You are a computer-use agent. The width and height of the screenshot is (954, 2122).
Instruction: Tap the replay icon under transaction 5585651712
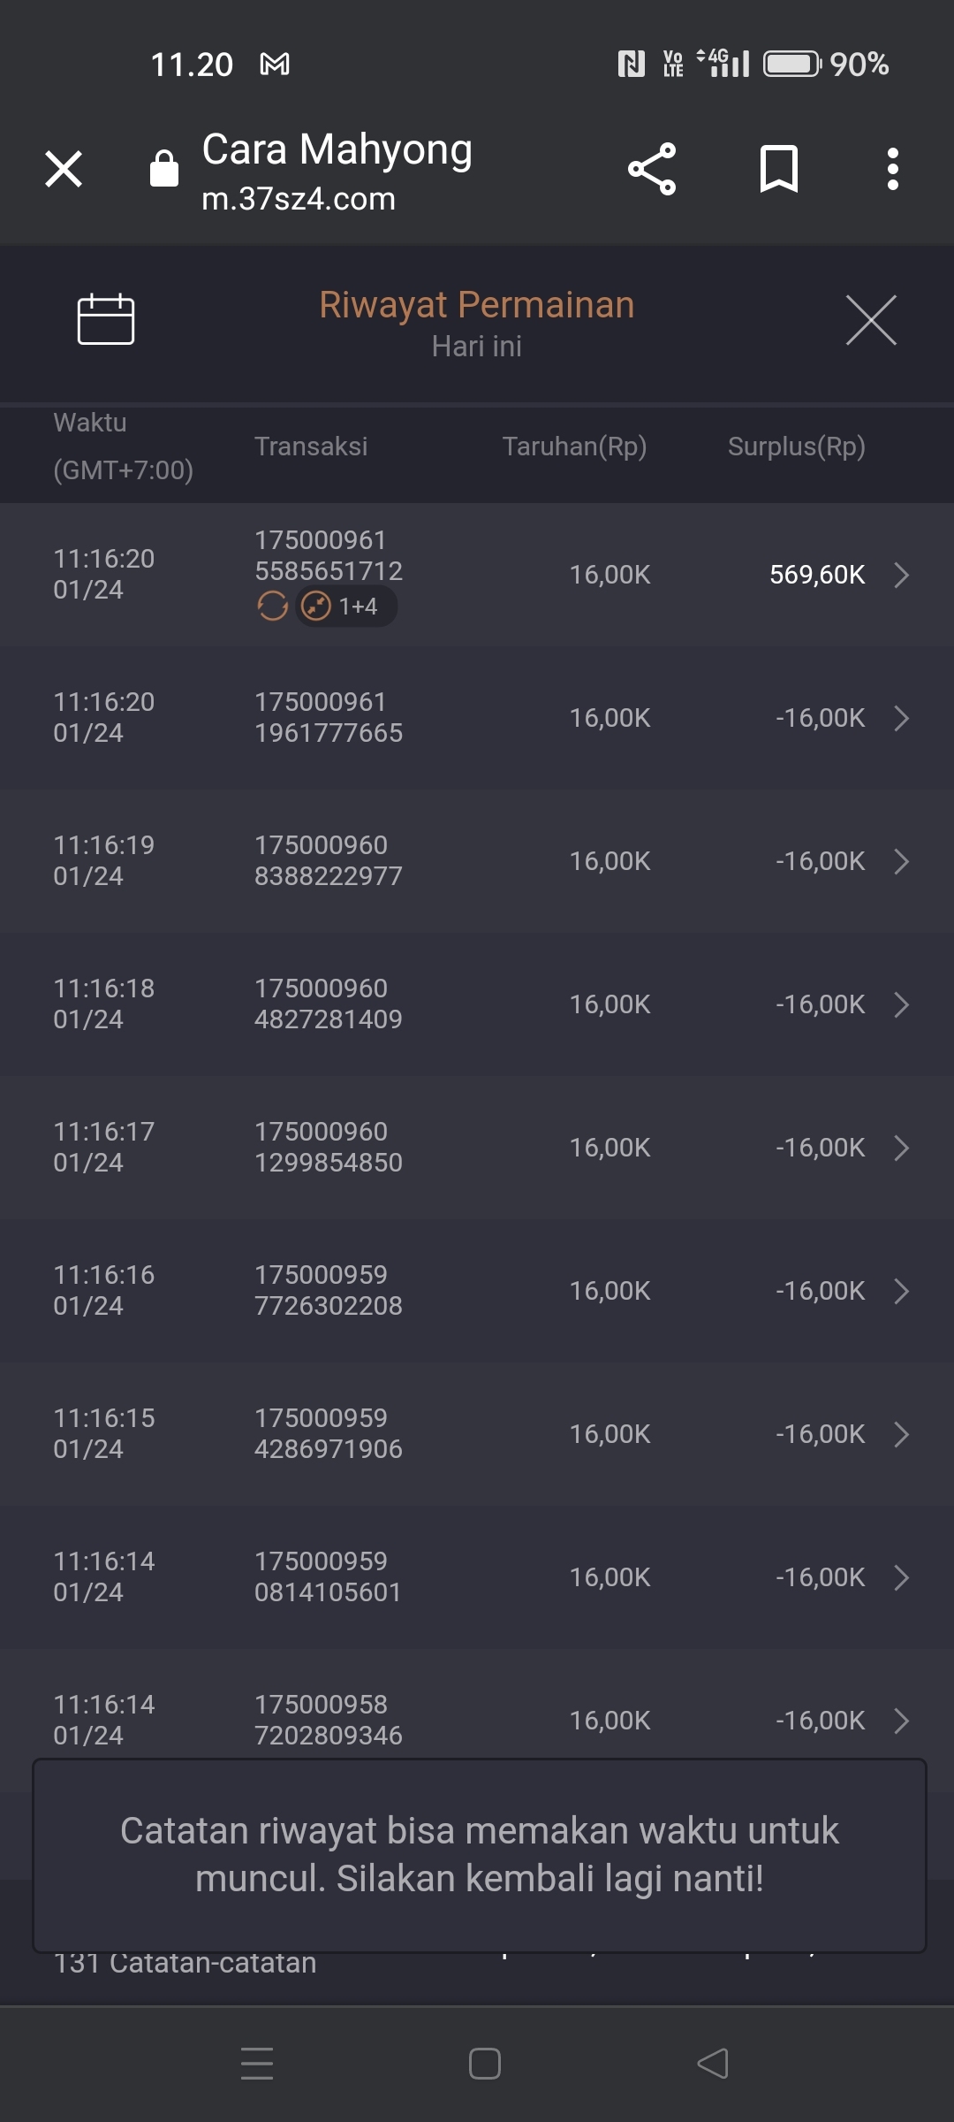[272, 607]
